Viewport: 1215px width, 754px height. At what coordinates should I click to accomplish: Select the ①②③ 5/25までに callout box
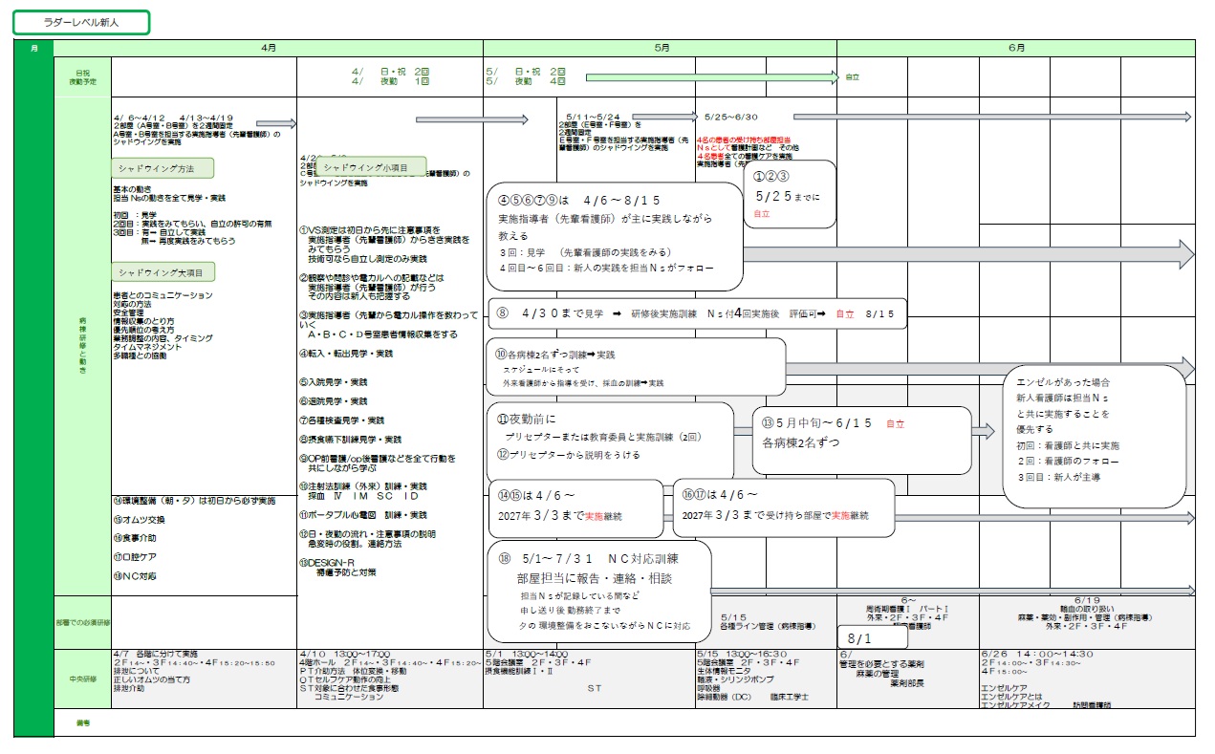tap(789, 194)
